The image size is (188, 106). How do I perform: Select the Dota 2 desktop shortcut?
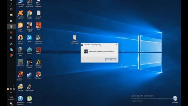38,51
